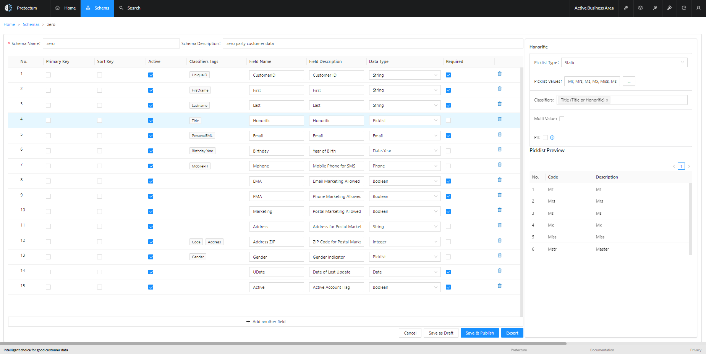Click the Home breadcrumb link
The width and height of the screenshot is (706, 354).
click(9, 24)
